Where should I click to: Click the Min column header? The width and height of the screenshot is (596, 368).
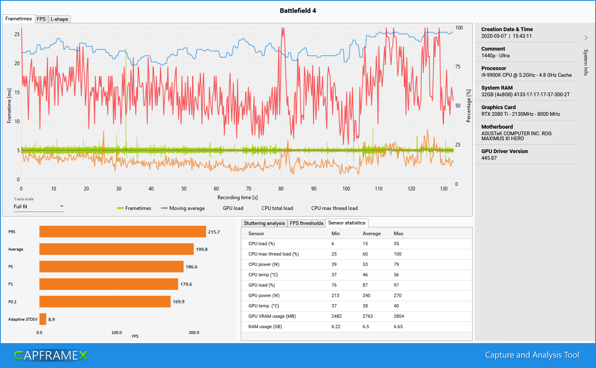point(336,234)
